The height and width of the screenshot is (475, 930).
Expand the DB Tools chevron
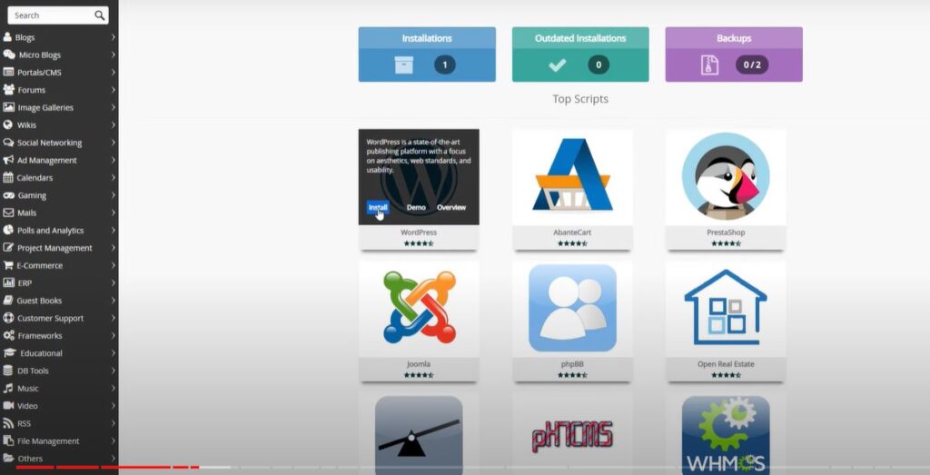click(x=113, y=371)
